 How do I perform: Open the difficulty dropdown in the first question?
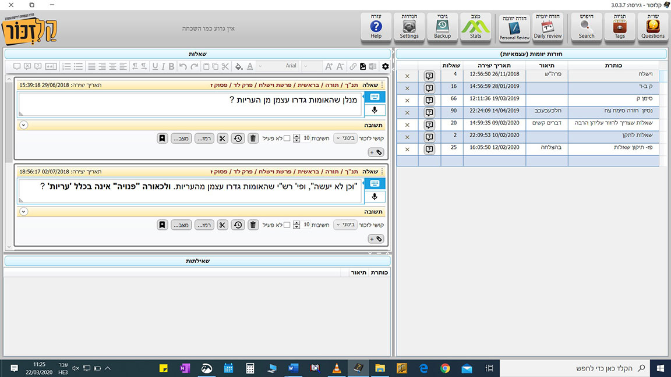345,138
